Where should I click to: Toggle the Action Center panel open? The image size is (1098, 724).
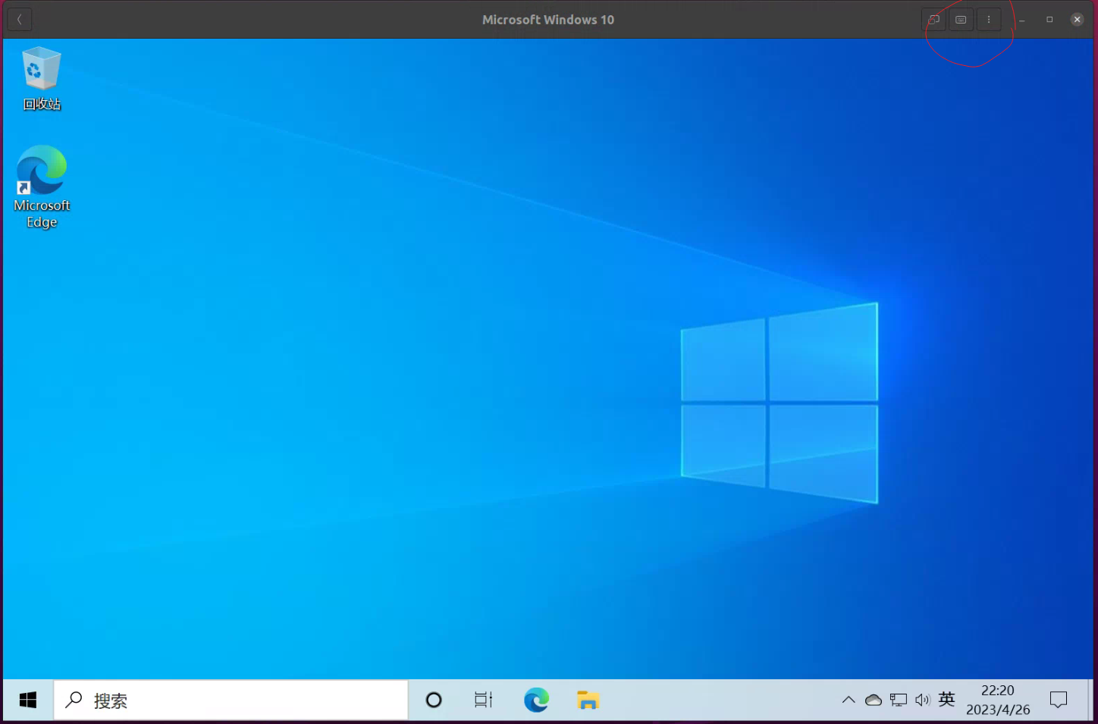1059,700
